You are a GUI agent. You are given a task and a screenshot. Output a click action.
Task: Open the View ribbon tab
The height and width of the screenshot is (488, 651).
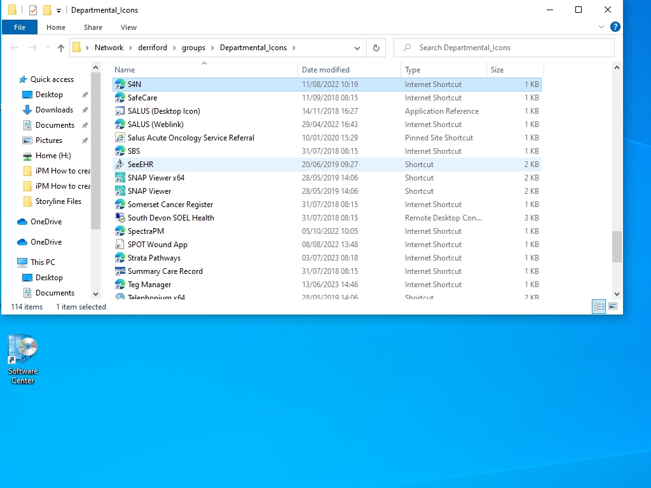tap(128, 27)
